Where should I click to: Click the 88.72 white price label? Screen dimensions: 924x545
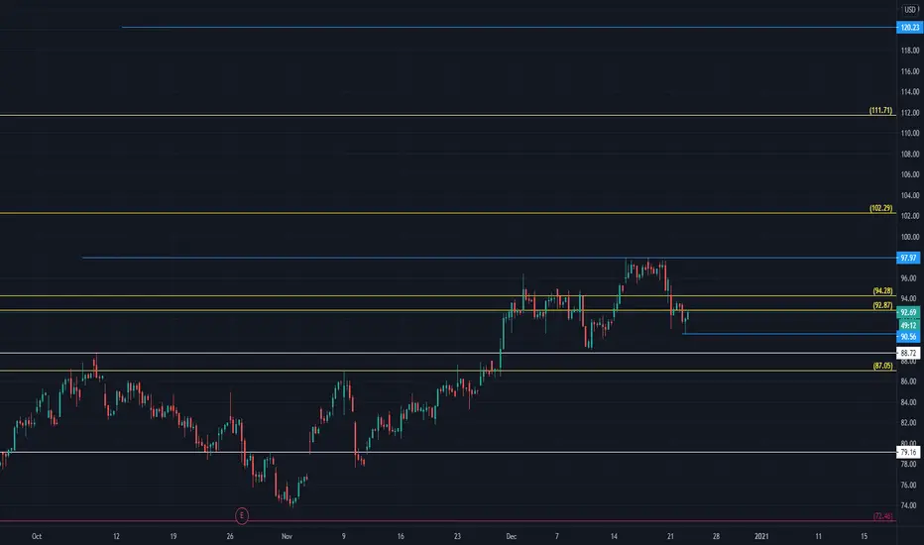(908, 353)
